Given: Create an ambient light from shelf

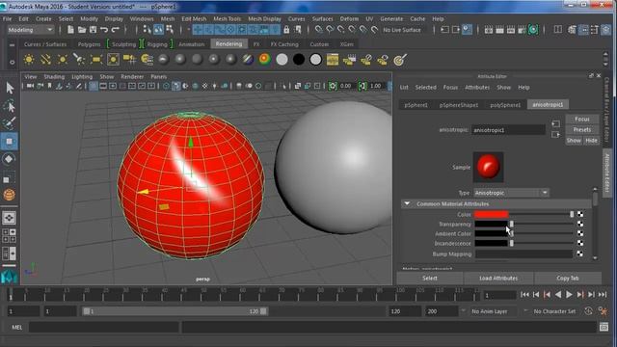Looking at the screenshot, I should coord(29,60).
